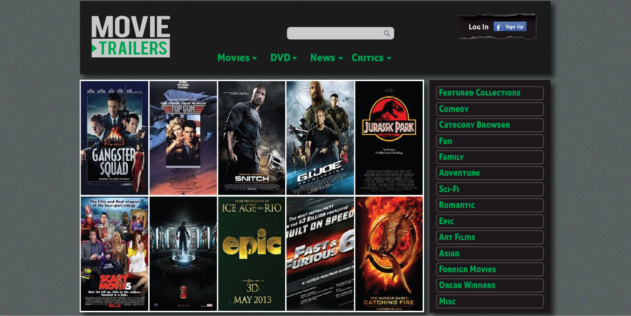Screen dimensions: 631x316
Task: Select the Comedy category
Action: click(x=490, y=109)
